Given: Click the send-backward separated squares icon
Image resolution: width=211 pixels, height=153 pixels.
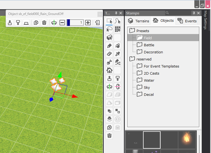Looking at the screenshot, I should click(x=117, y=111).
